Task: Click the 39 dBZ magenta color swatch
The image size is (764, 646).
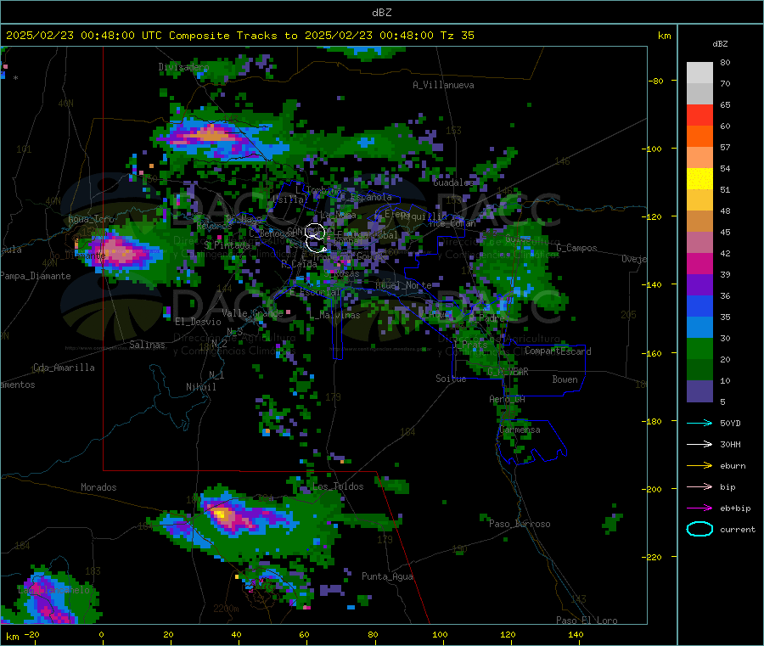Action: pos(699,263)
